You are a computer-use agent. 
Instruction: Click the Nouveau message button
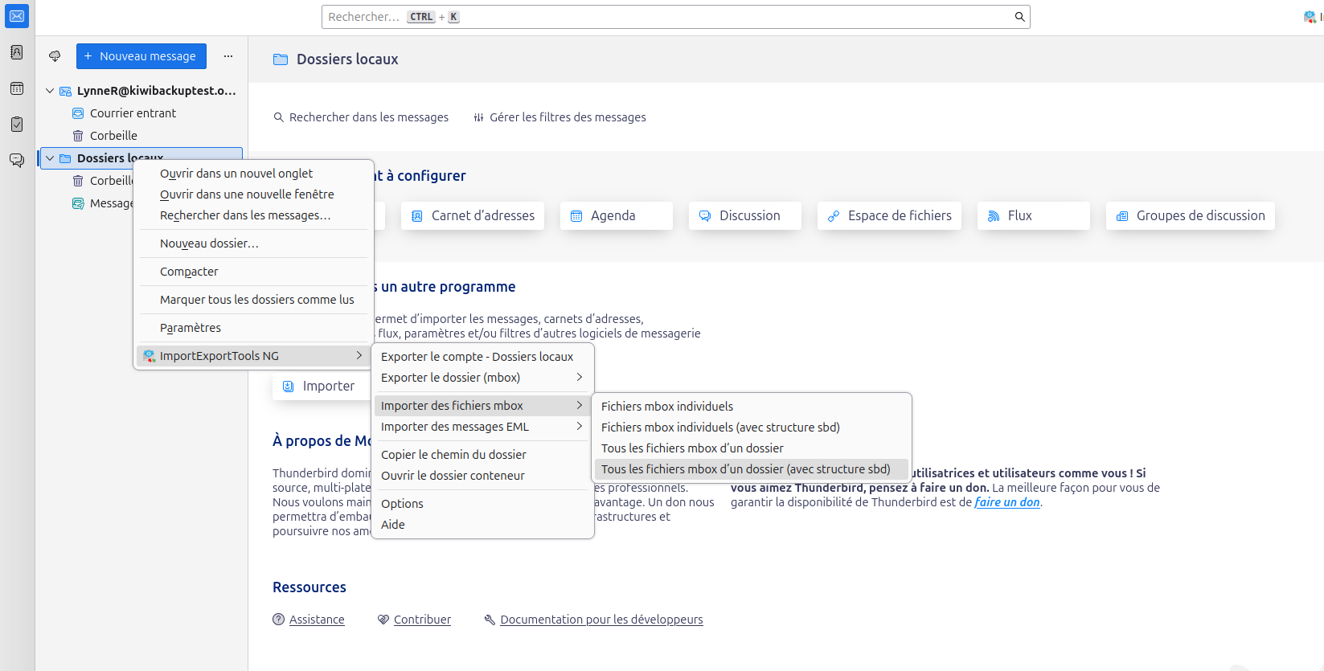(141, 56)
